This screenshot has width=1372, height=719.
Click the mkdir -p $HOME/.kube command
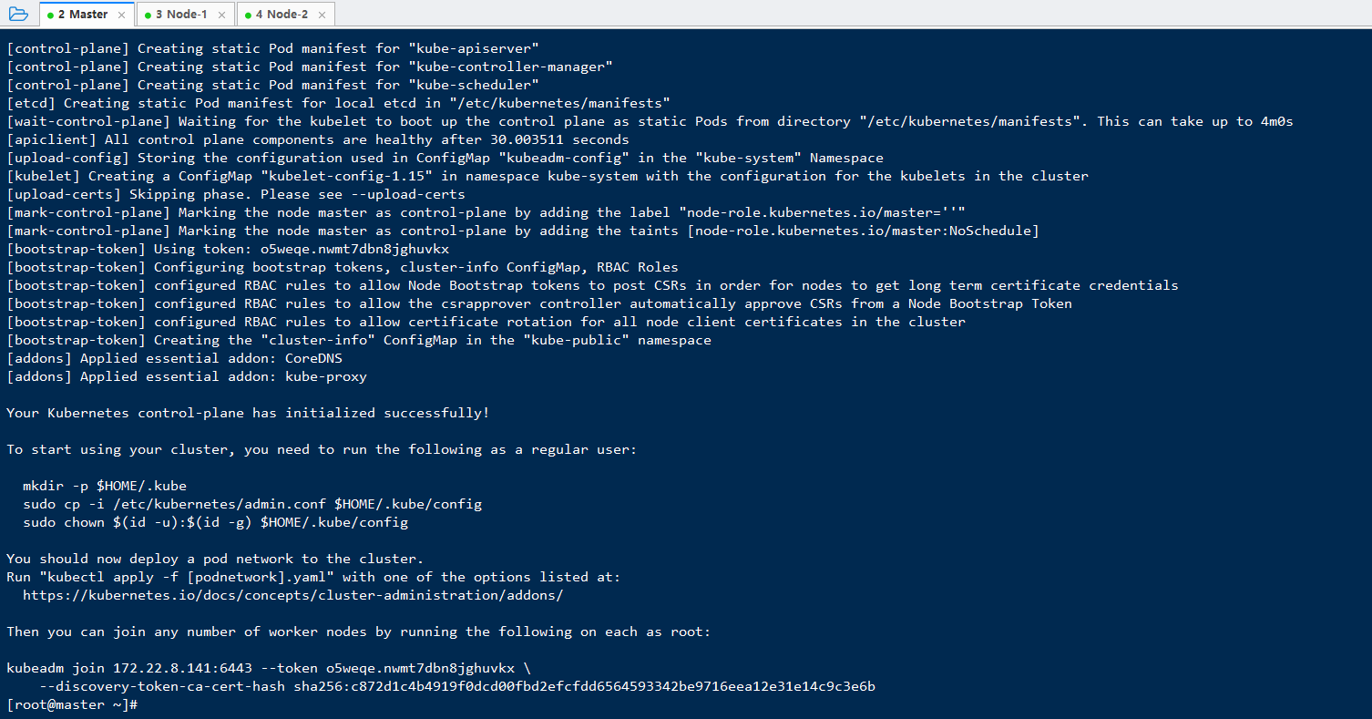pyautogui.click(x=105, y=486)
